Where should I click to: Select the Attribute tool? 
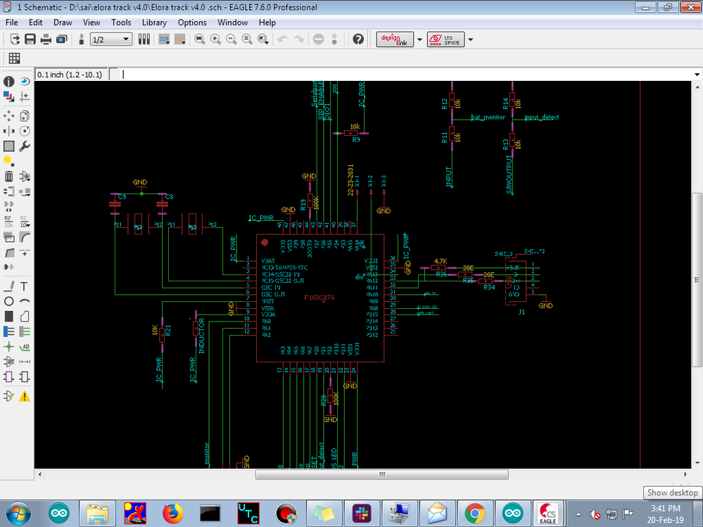click(x=8, y=362)
